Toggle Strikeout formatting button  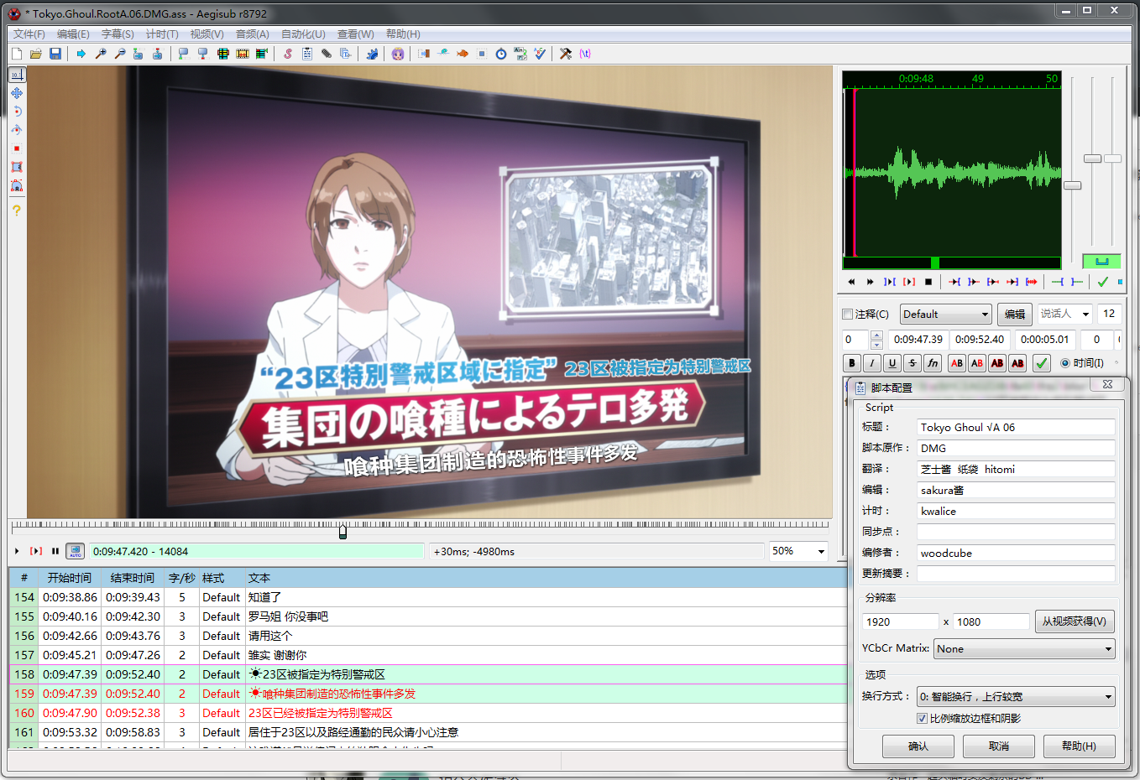(x=913, y=363)
